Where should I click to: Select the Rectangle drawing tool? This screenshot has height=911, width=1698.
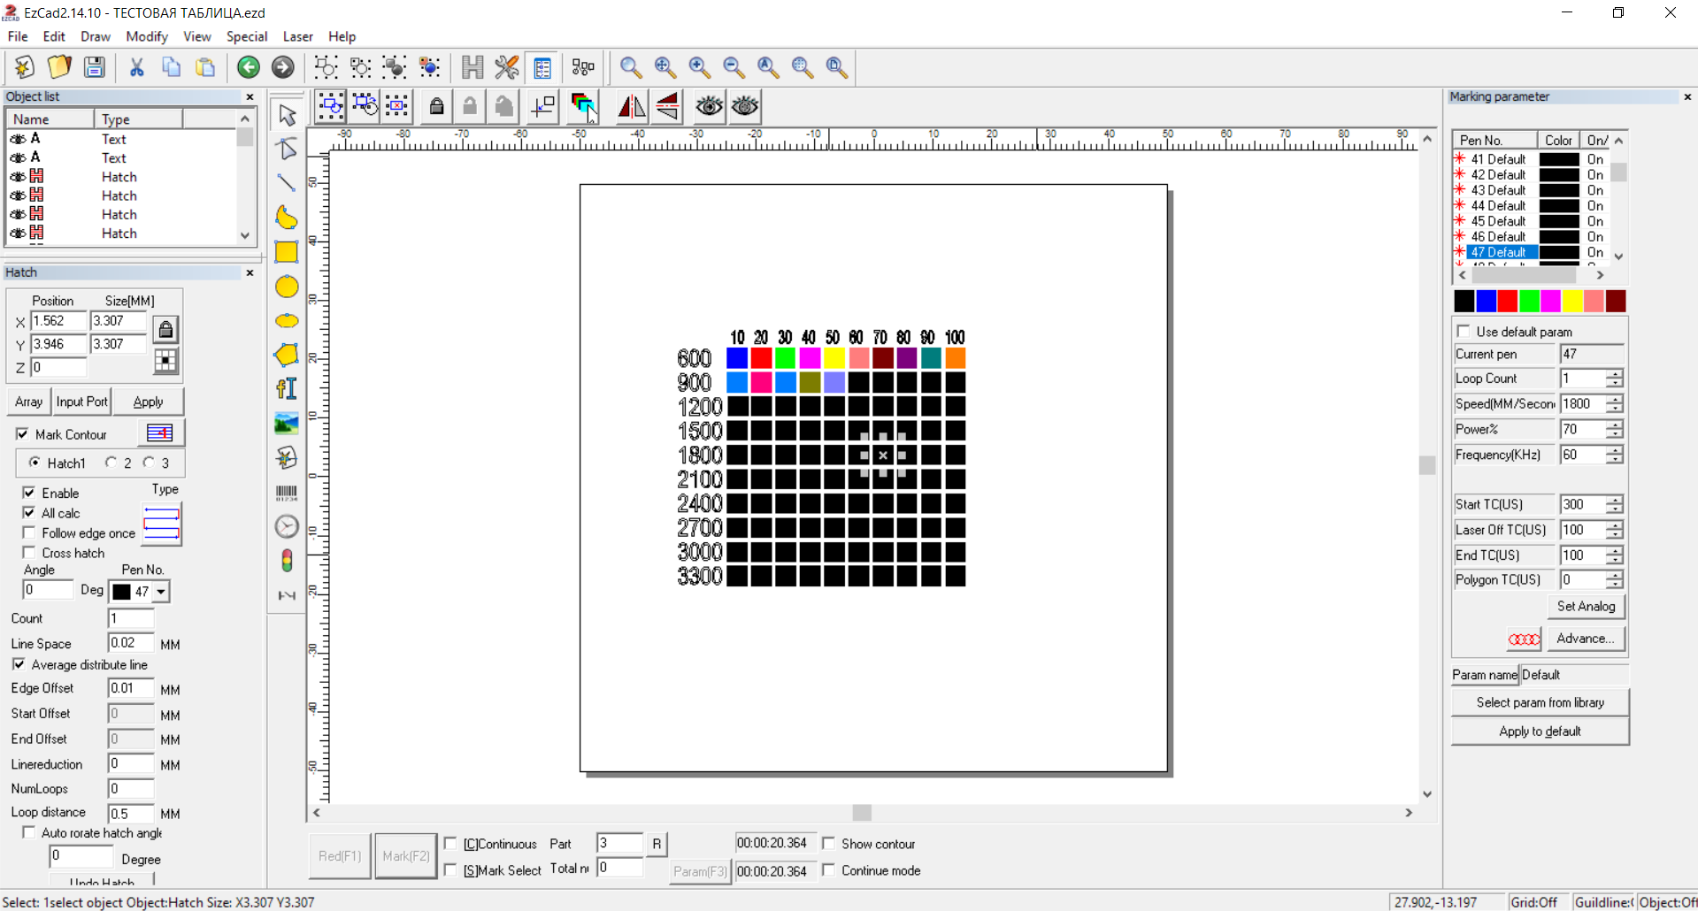click(x=286, y=253)
